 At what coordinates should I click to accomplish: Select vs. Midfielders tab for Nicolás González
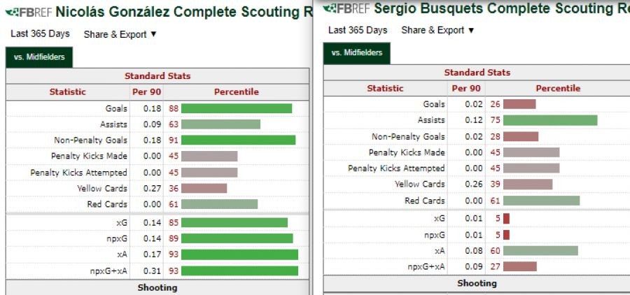coord(41,57)
